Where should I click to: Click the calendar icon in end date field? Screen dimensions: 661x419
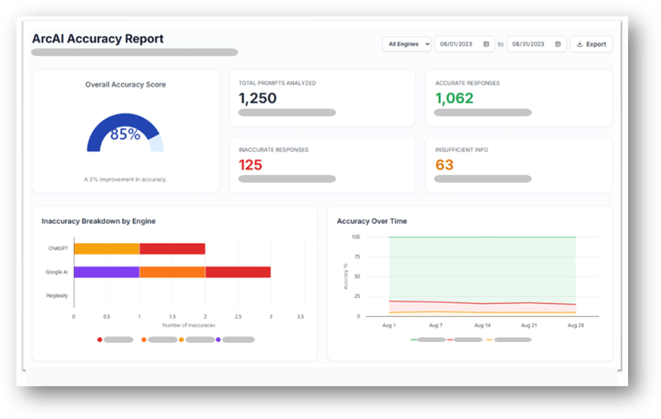click(558, 44)
